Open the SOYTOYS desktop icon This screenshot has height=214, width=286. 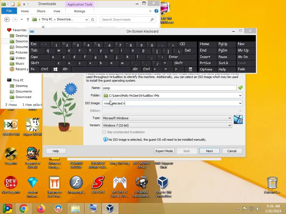98,183
